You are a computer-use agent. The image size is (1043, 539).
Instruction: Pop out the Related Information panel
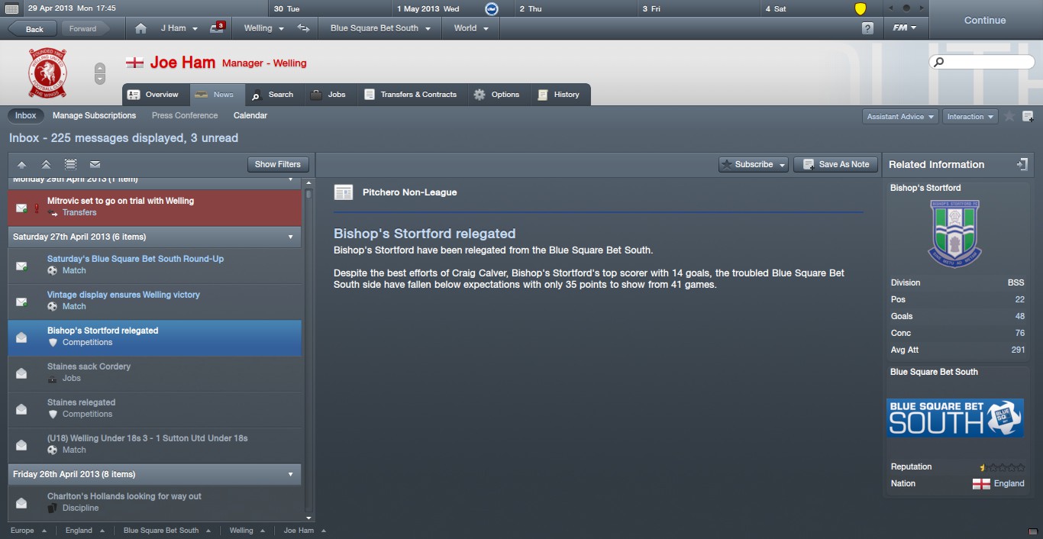pos(1022,164)
